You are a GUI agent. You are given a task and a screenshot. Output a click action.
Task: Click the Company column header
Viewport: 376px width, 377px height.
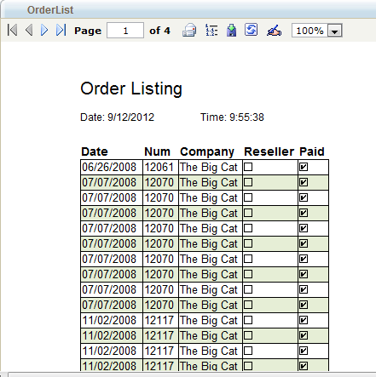(x=207, y=152)
